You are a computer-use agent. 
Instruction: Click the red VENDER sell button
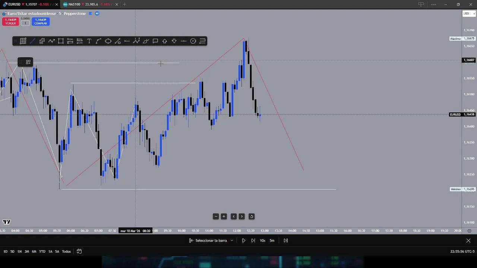10,22
